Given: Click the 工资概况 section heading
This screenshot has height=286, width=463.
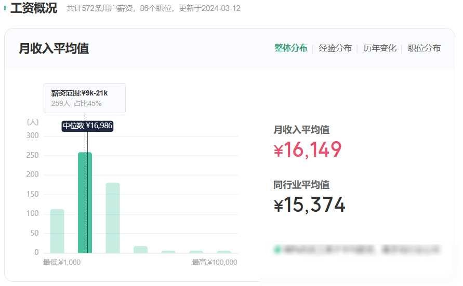Looking at the screenshot, I should coord(34,8).
